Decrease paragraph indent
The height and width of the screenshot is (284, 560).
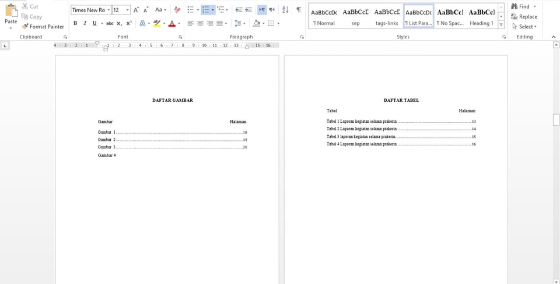click(239, 10)
